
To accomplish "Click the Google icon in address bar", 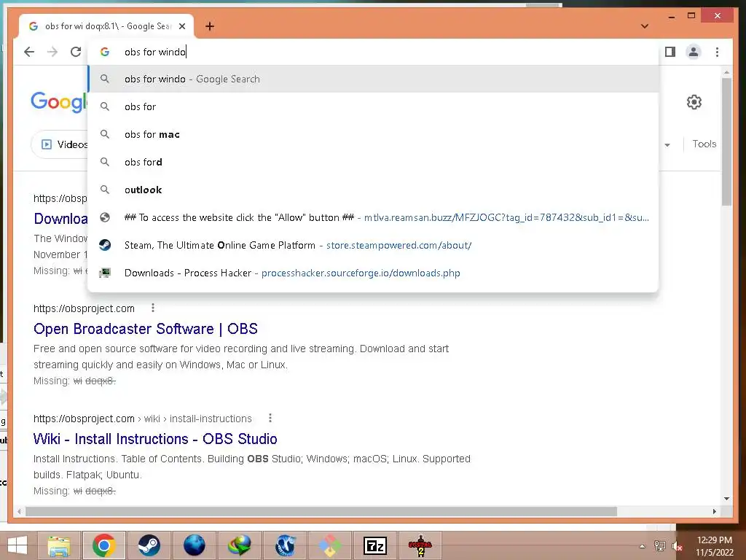I will pyautogui.click(x=105, y=52).
